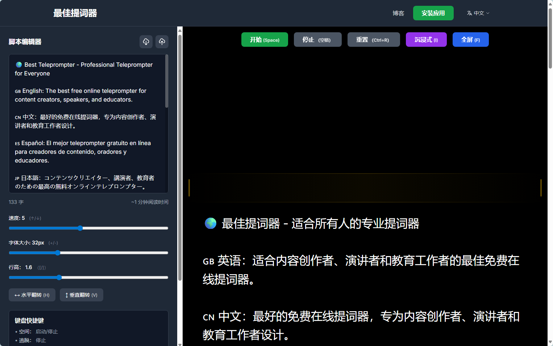
Task: Toggle 沉浸式 immersive mode
Action: click(426, 40)
